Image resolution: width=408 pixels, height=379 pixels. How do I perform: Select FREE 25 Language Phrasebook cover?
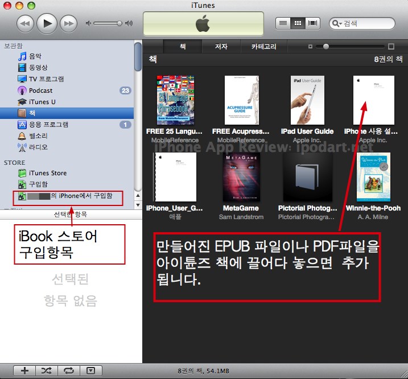[175, 100]
